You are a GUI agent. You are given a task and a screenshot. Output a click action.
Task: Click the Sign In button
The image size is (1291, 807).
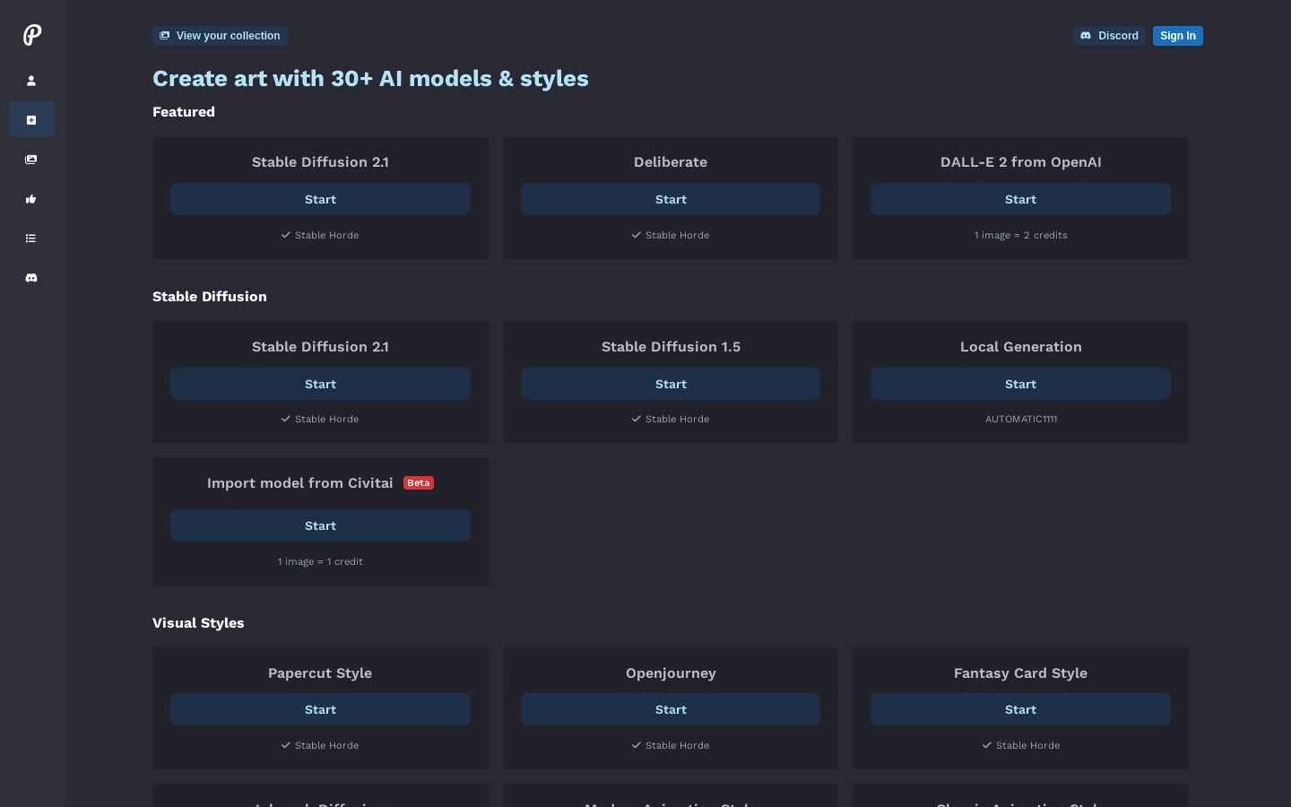(1177, 36)
